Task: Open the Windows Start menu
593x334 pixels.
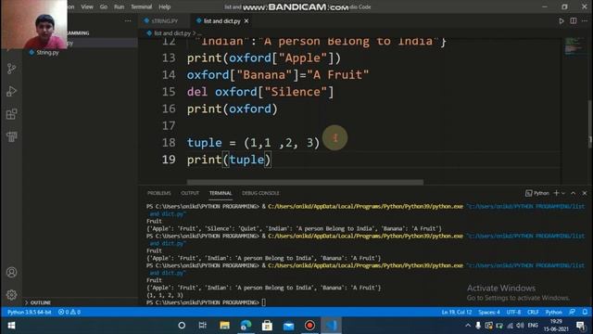Action: 11,326
